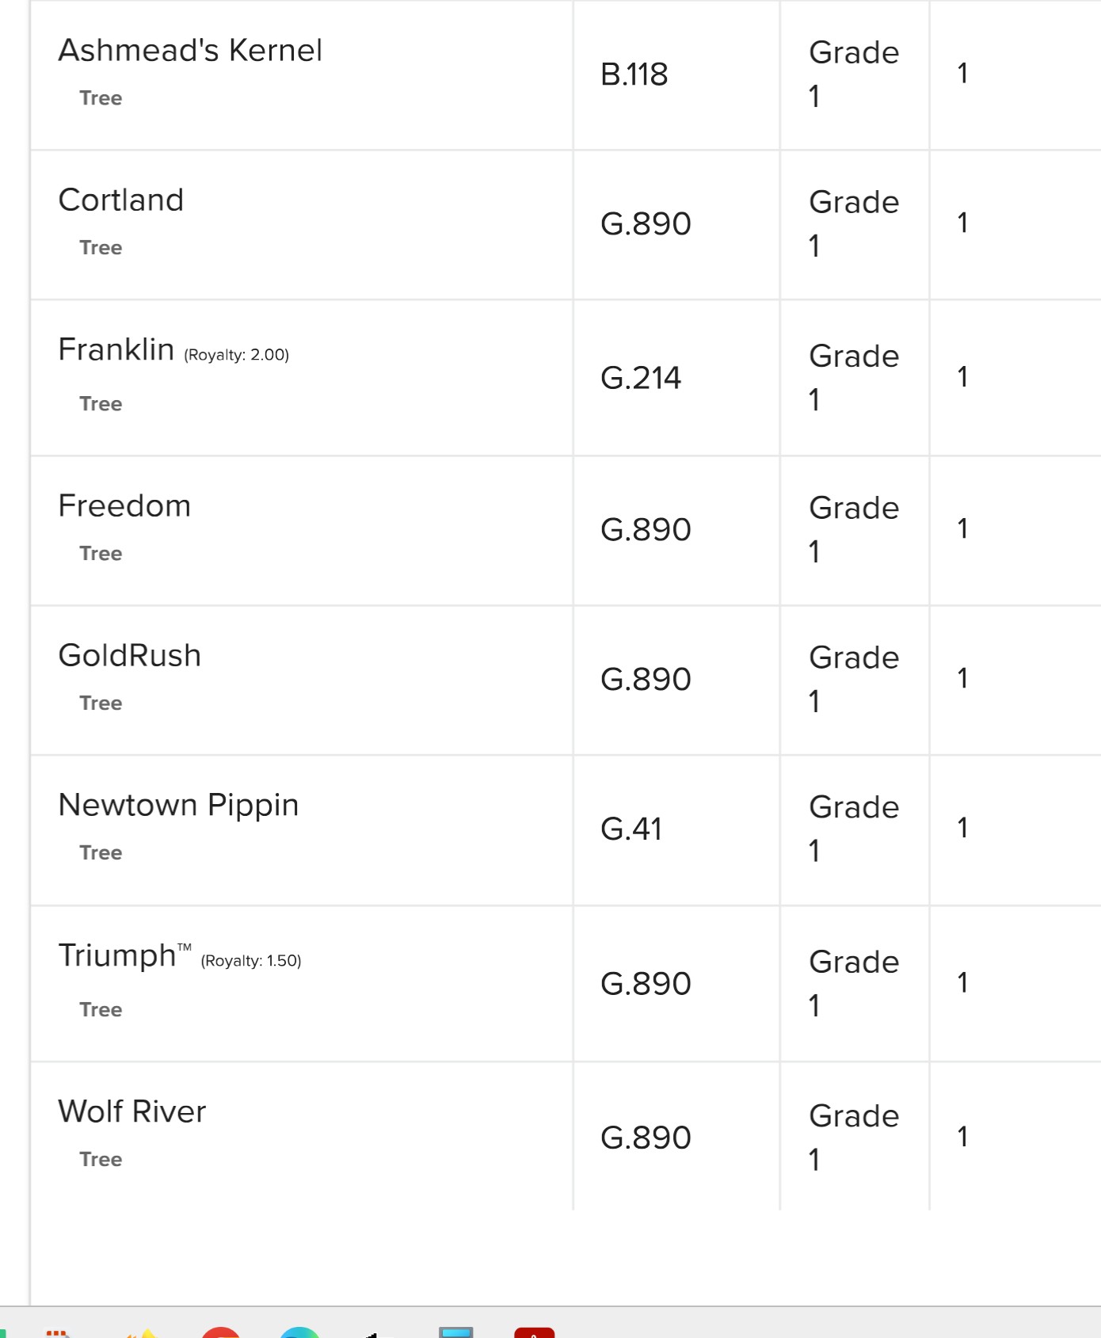
Task: Select the Triumph variety name
Action: pyautogui.click(x=125, y=955)
